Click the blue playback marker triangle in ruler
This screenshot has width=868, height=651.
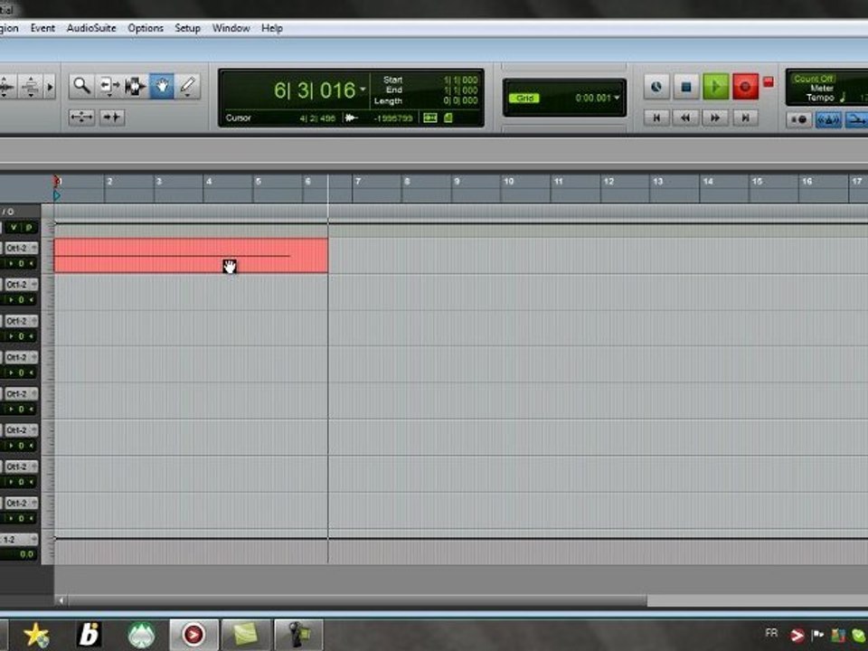tap(57, 195)
